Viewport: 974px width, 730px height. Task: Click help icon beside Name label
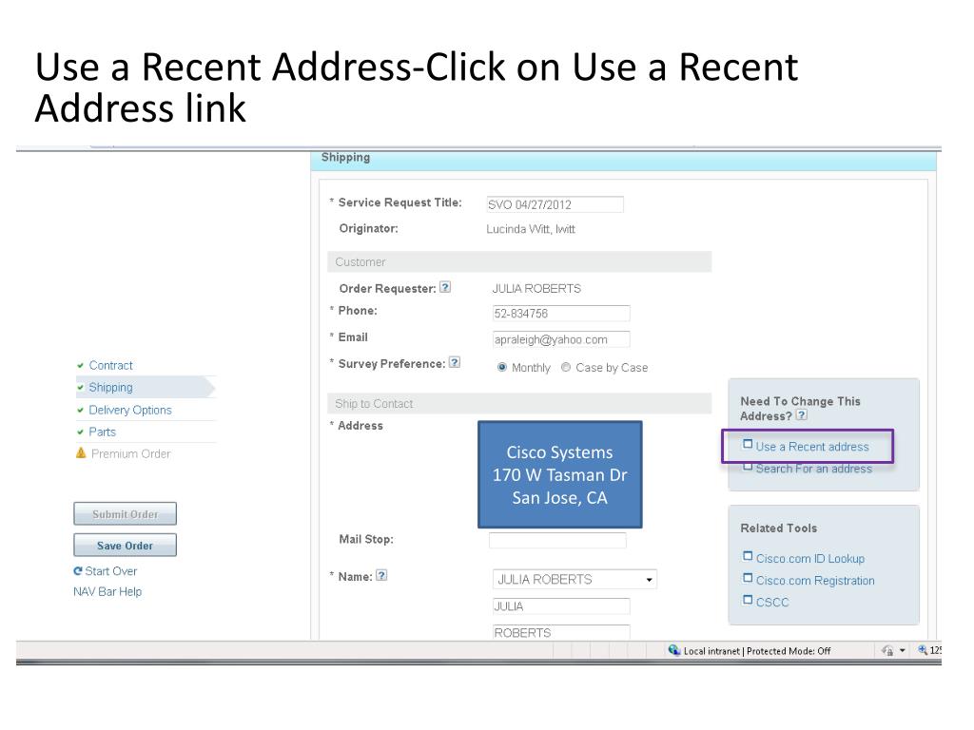(x=382, y=575)
